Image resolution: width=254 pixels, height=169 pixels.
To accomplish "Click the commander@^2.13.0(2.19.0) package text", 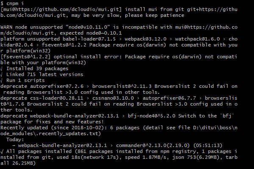I will pos(153,145).
